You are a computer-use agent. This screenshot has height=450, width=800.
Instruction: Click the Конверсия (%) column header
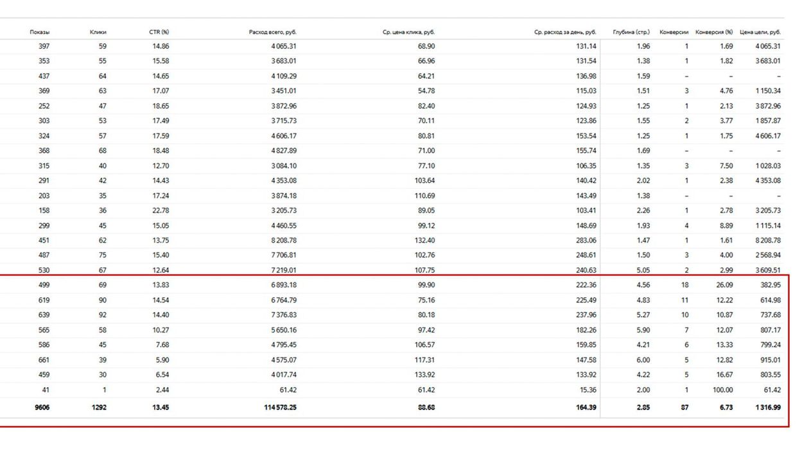(714, 32)
